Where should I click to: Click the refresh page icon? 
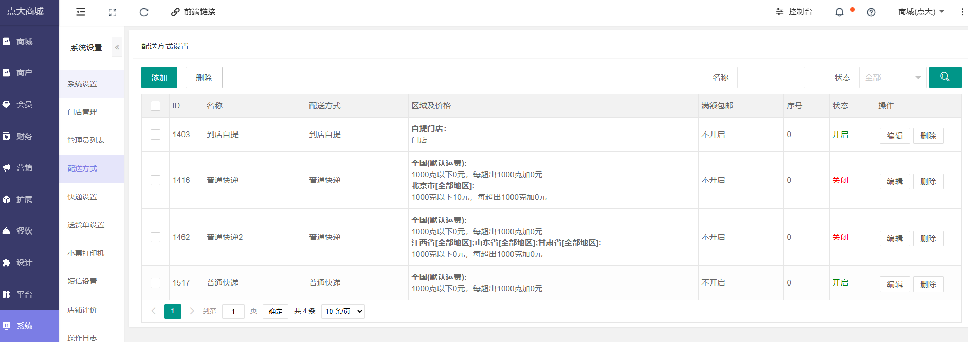point(144,12)
